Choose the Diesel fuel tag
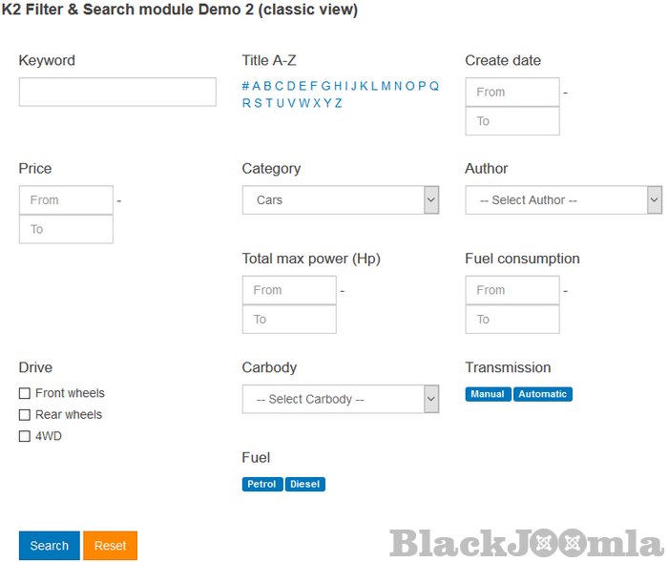 [x=305, y=484]
